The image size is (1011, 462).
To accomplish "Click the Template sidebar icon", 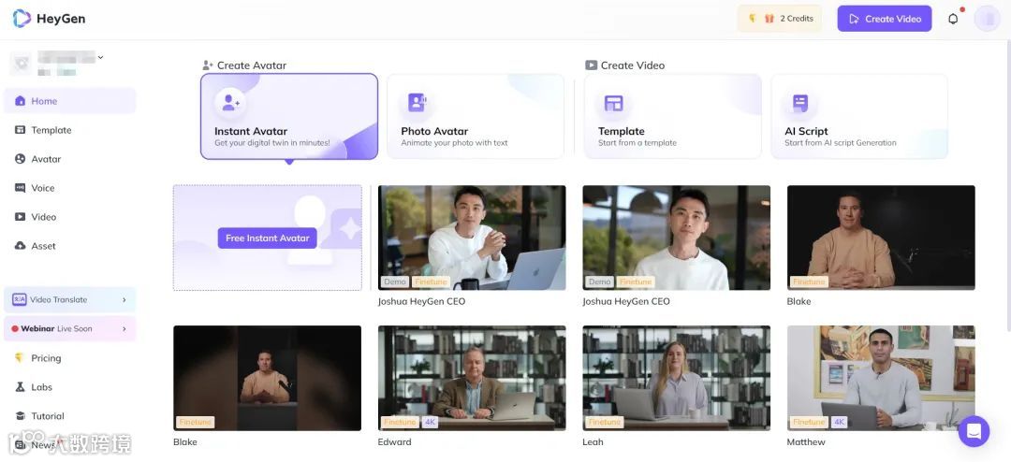I will pos(20,130).
